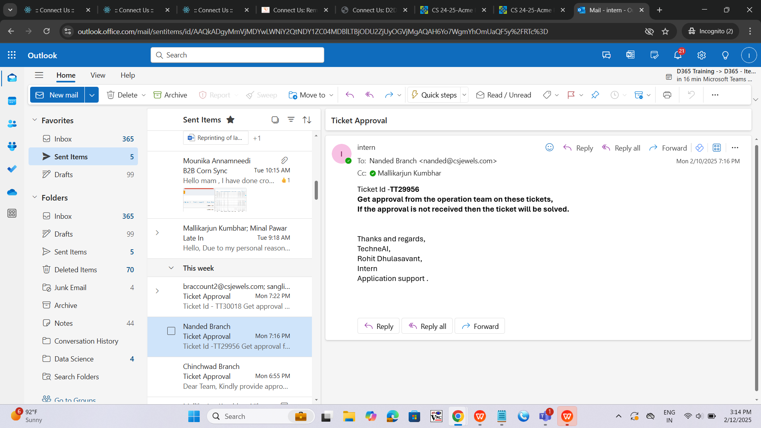Click Quick steps button
The height and width of the screenshot is (428, 761).
[x=434, y=95]
